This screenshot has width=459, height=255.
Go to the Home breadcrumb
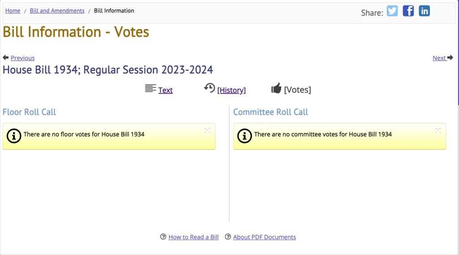tap(13, 11)
